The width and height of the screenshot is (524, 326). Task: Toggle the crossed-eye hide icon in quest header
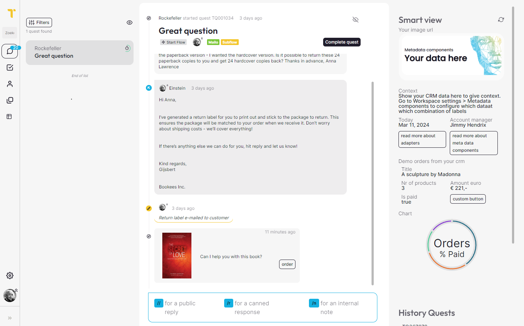point(356,20)
